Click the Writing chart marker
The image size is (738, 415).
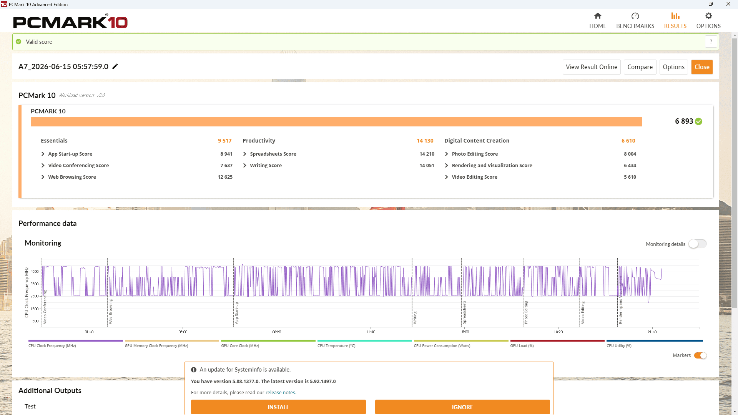point(415,318)
